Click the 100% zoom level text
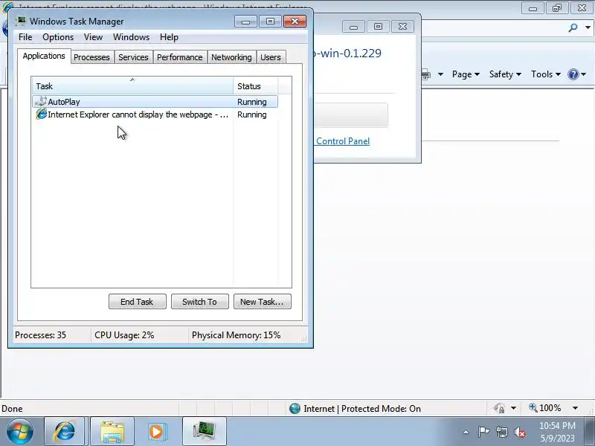This screenshot has height=446, width=595. click(x=550, y=408)
